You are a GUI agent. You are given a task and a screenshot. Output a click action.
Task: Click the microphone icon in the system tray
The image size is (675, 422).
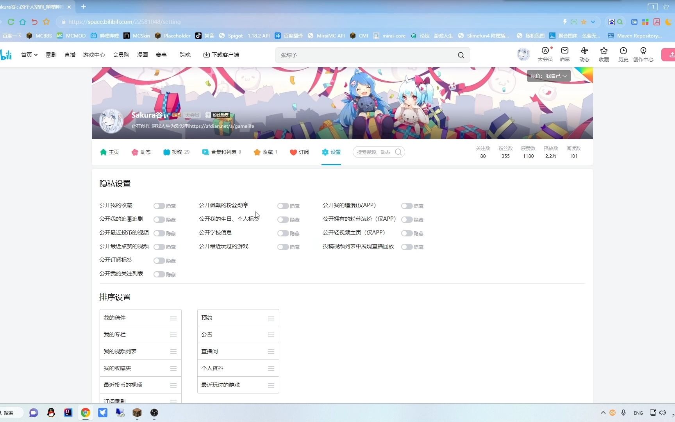pos(623,413)
